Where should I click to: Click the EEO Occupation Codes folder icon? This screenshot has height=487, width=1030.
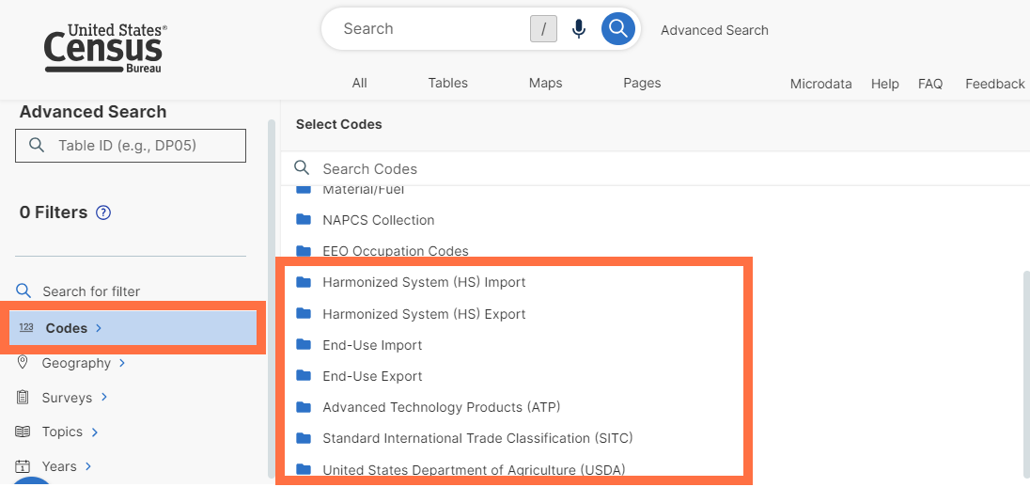point(303,250)
